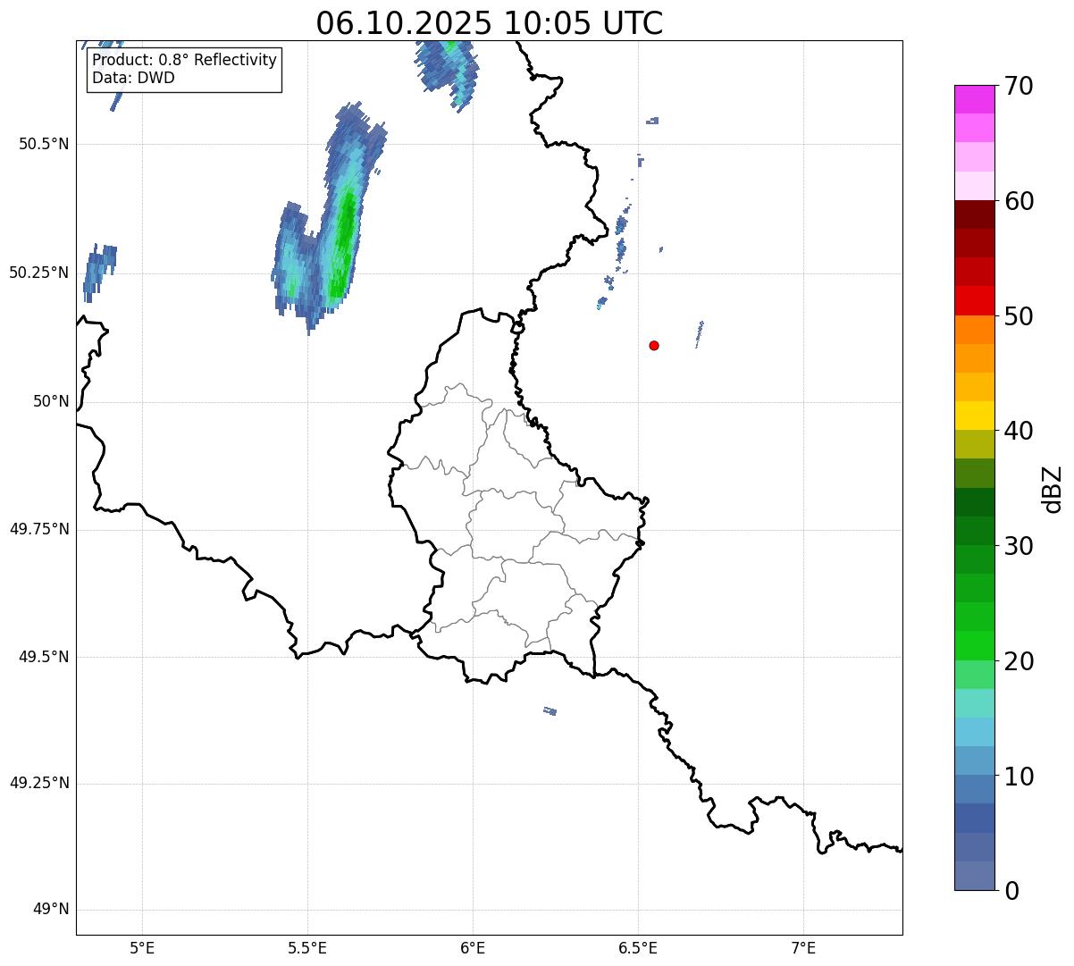Click the 5°E longitude label
The height and width of the screenshot is (966, 1074).
(142, 948)
